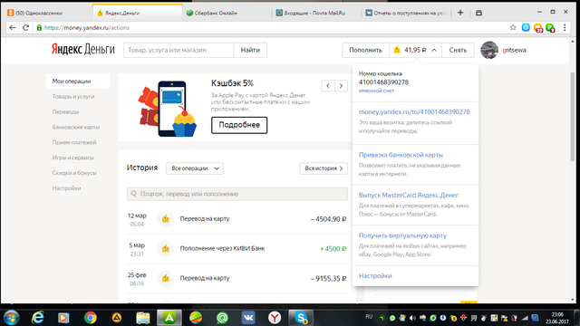Click the Подробнее cashback button

click(x=239, y=125)
